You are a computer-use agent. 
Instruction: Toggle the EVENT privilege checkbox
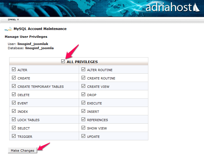pos(14,103)
